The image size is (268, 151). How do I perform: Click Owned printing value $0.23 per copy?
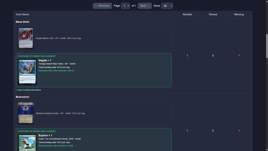click(x=54, y=142)
